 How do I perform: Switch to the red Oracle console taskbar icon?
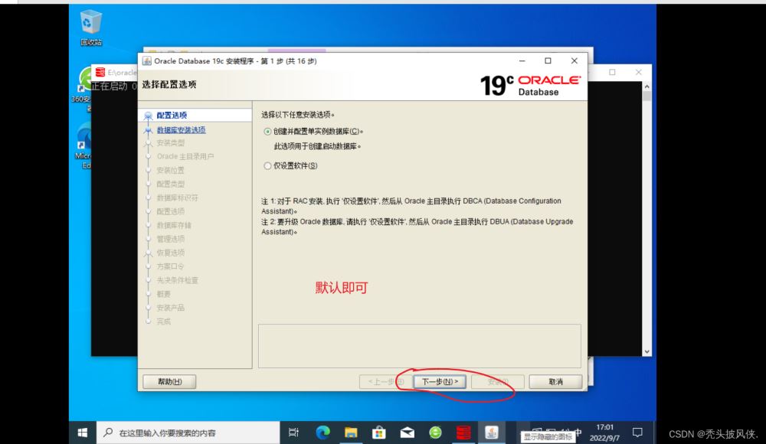pos(463,433)
